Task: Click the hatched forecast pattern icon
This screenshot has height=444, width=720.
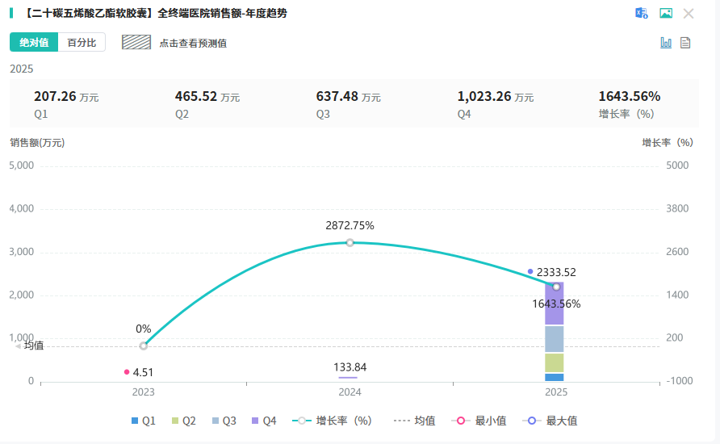Action: point(136,43)
